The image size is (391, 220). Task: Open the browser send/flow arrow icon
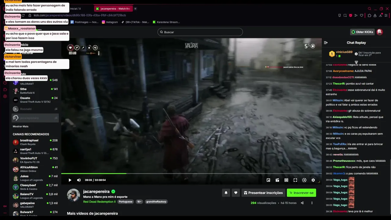[x=356, y=15]
